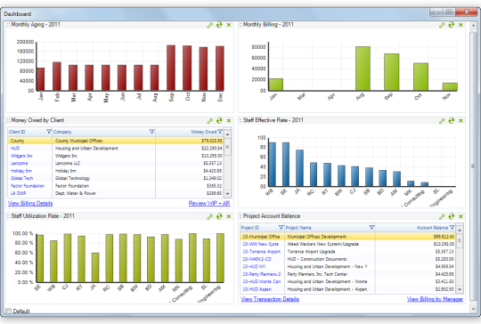Refresh the Money Owed by Client panel
The width and height of the screenshot is (481, 324).
tap(219, 120)
